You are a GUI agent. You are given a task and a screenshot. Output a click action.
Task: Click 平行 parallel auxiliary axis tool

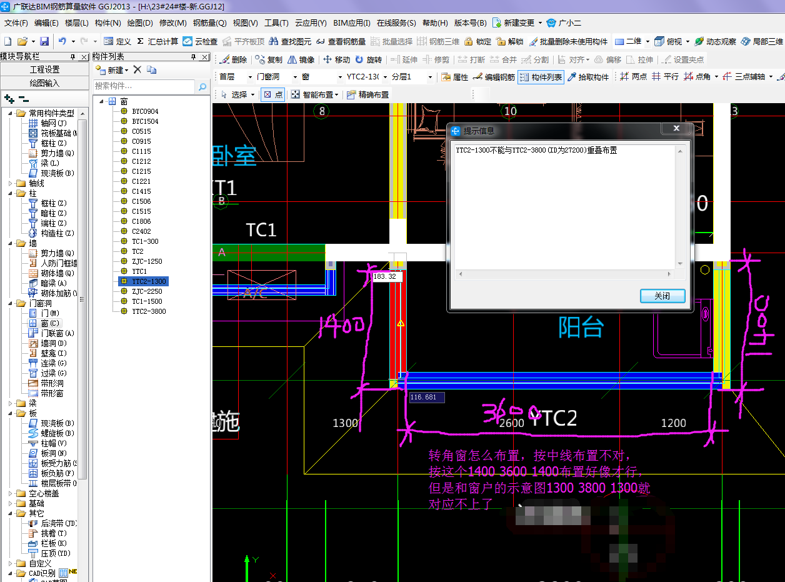665,77
